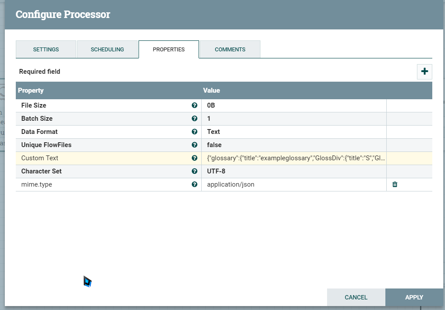The image size is (445, 310).
Task: Edit the File Size 0B value
Action: pyautogui.click(x=294, y=105)
